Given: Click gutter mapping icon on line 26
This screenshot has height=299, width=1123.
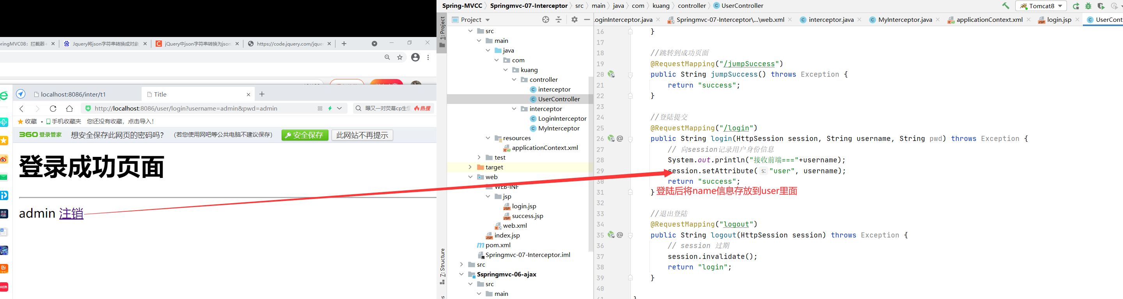Looking at the screenshot, I should (611, 138).
